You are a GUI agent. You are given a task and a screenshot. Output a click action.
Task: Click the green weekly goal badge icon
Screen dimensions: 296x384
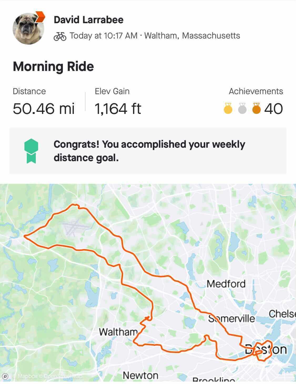(x=31, y=151)
